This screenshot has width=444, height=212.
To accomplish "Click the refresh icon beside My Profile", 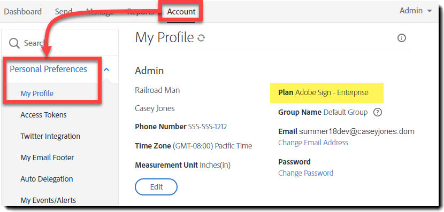I will pyautogui.click(x=201, y=38).
